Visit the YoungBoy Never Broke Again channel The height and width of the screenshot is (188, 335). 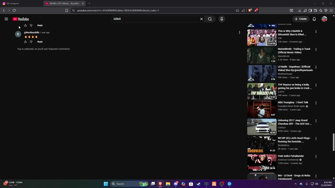291,106
